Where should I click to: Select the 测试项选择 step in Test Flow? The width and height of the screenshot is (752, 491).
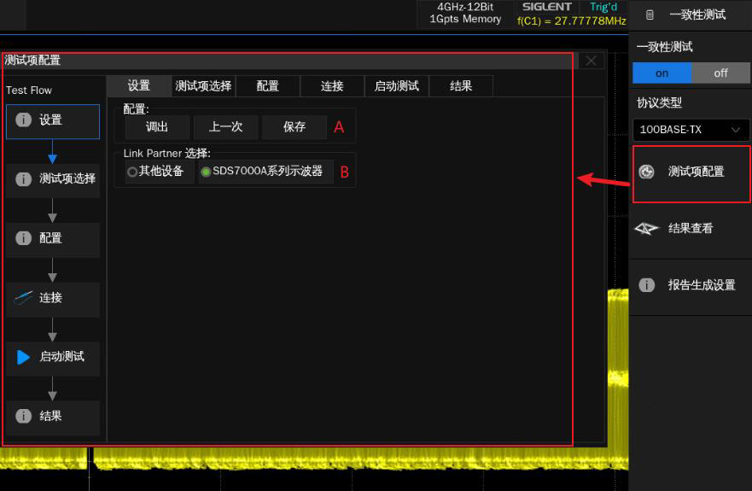[x=53, y=179]
